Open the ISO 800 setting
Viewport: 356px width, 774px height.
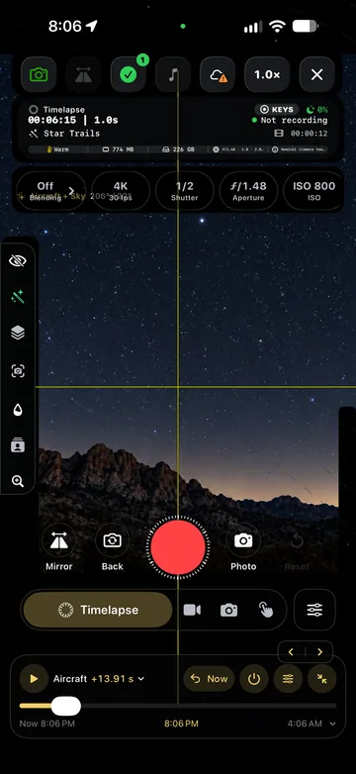[x=313, y=191]
